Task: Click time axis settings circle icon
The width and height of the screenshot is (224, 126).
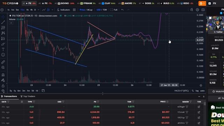Action: (201, 85)
